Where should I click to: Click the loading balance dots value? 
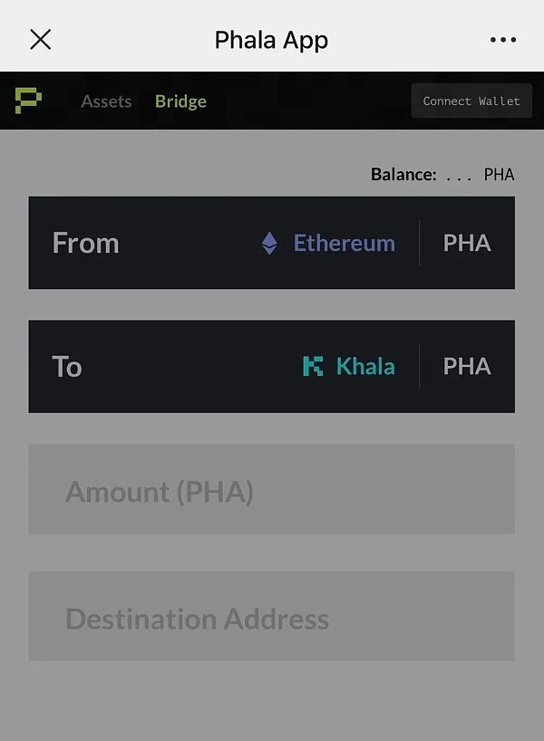pyautogui.click(x=459, y=175)
